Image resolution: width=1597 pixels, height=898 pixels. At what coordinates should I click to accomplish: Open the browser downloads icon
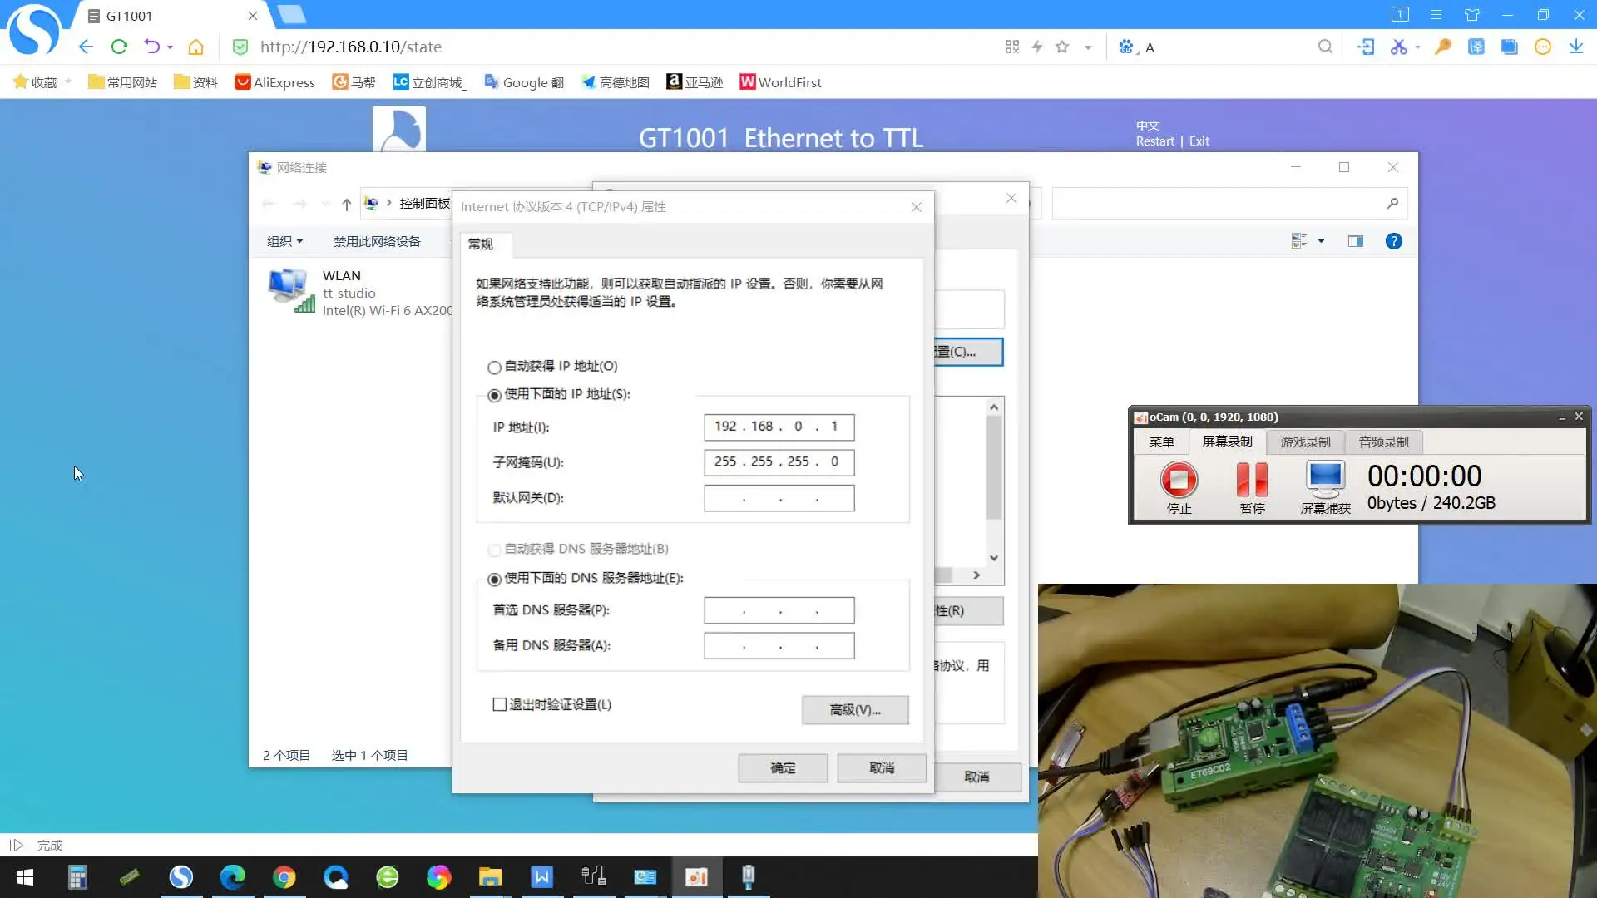point(1575,47)
